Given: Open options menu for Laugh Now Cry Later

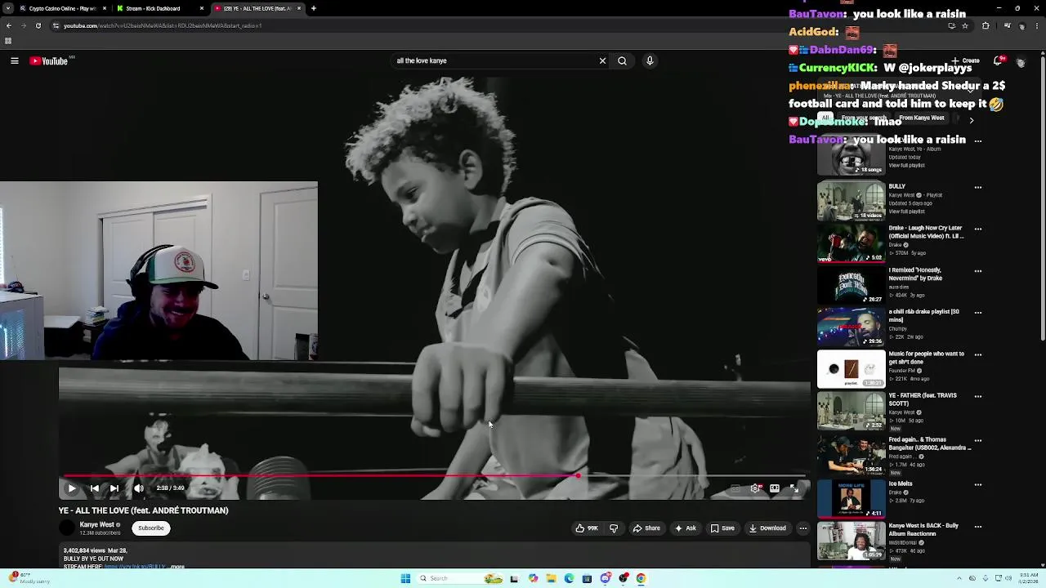Looking at the screenshot, I should click(978, 229).
